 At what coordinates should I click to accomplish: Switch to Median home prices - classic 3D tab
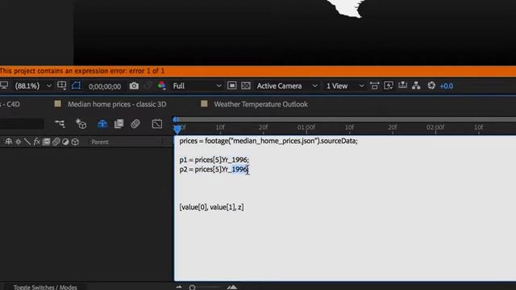pos(117,104)
